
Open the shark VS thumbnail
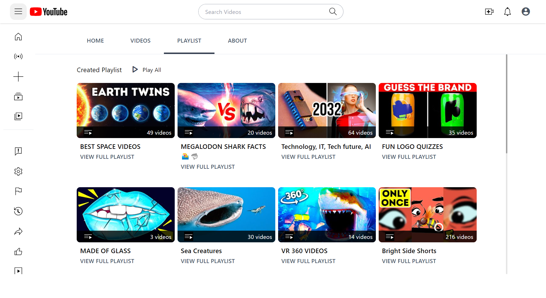[226, 111]
